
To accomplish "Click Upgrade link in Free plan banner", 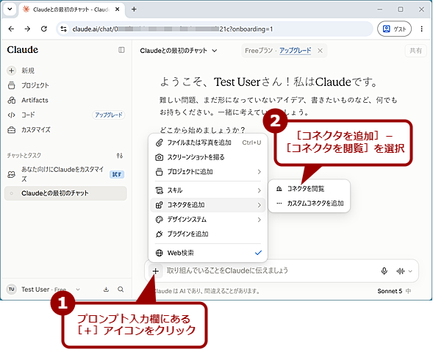I will click(295, 51).
